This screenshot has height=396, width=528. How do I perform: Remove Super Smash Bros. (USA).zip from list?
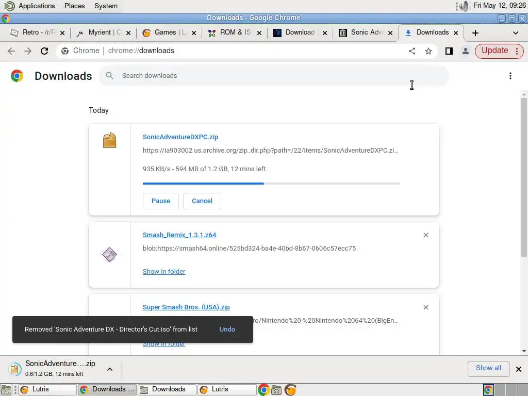pyautogui.click(x=426, y=307)
